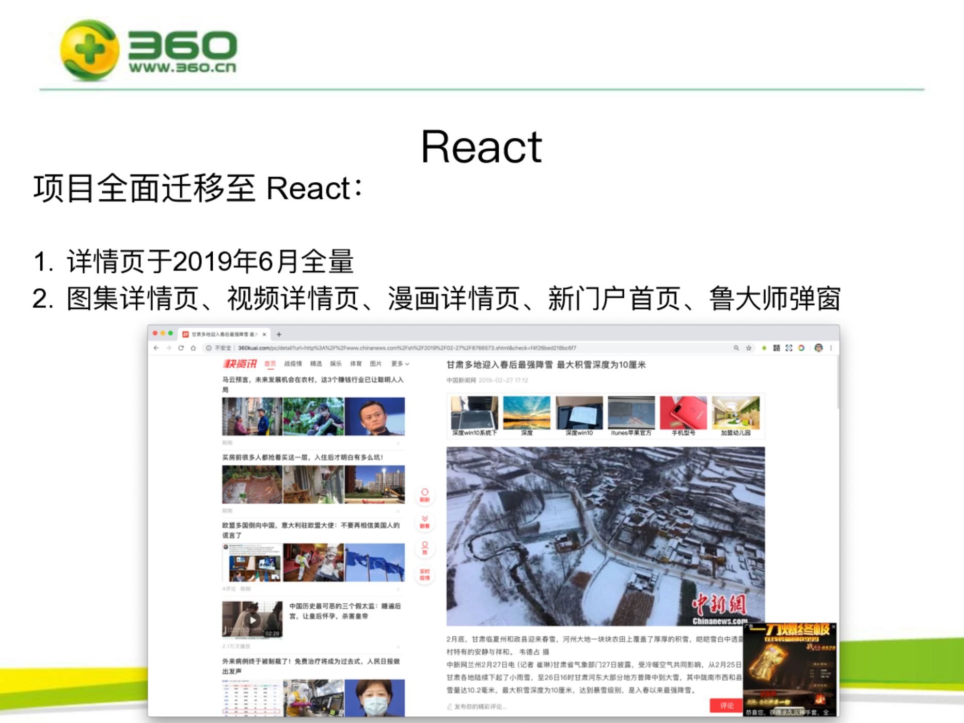
Task: Click the home icon in browser toolbar
Action: 193,348
